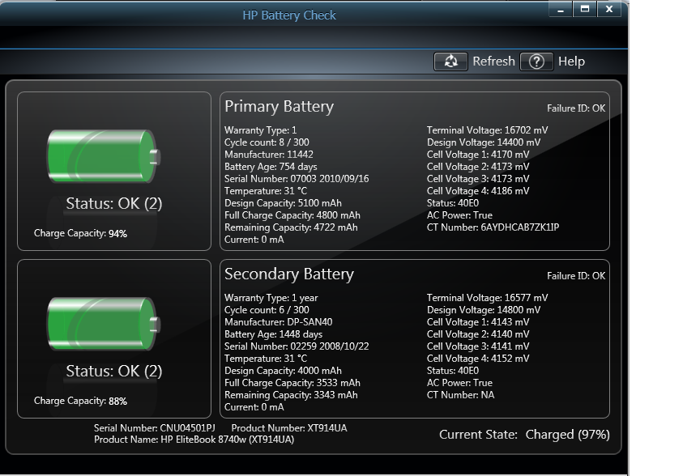Click Product Name HP EliteBook 8740w text
This screenshot has width=700, height=476.
pyautogui.click(x=194, y=440)
